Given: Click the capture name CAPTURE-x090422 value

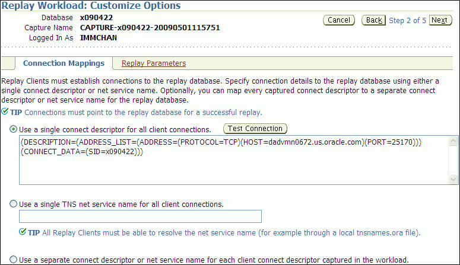Looking at the screenshot, I should tap(150, 27).
